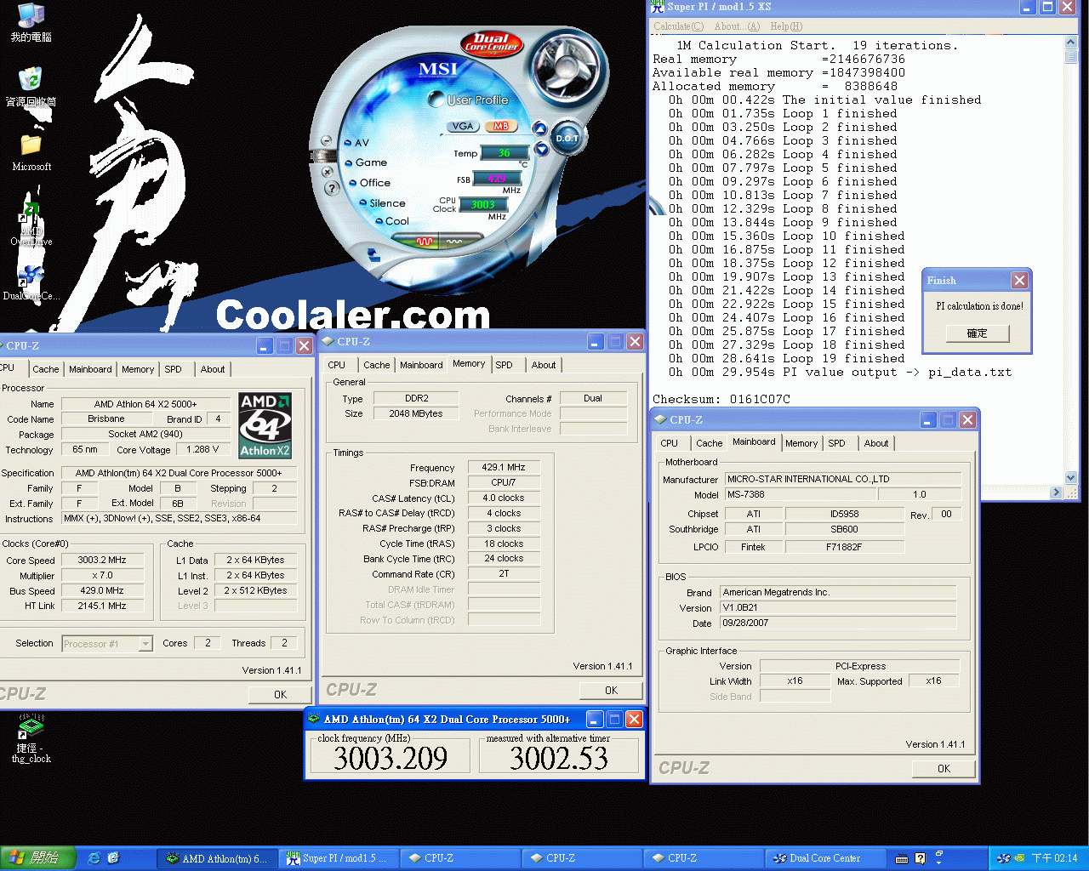Click the Core Speed 3003.2 MHz field
Viewport: 1089px width, 871px height.
pyautogui.click(x=102, y=561)
